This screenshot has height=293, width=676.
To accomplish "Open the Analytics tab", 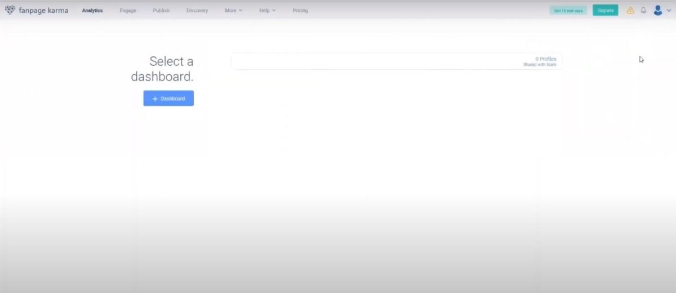I will tap(92, 11).
